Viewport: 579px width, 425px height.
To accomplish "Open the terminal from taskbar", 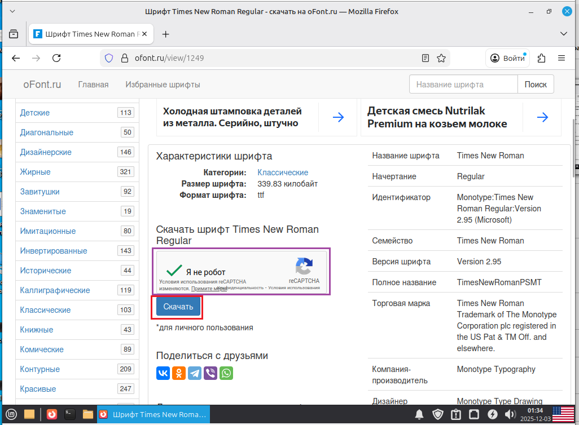I will (70, 415).
